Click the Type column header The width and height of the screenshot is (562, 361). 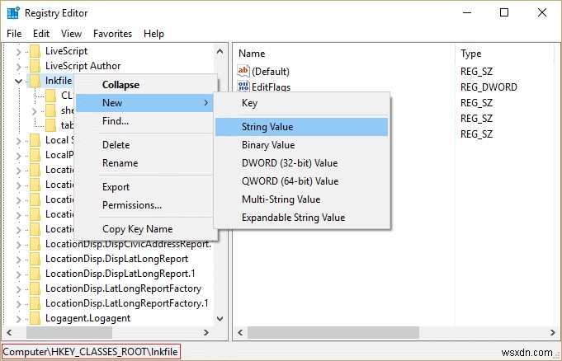(x=471, y=53)
